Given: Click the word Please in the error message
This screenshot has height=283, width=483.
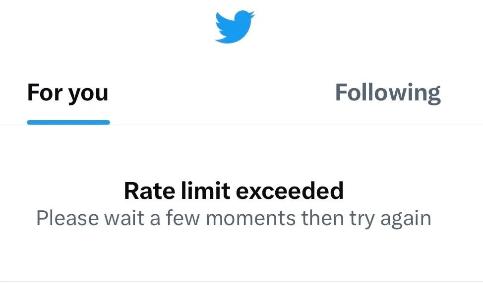Looking at the screenshot, I should [67, 218].
